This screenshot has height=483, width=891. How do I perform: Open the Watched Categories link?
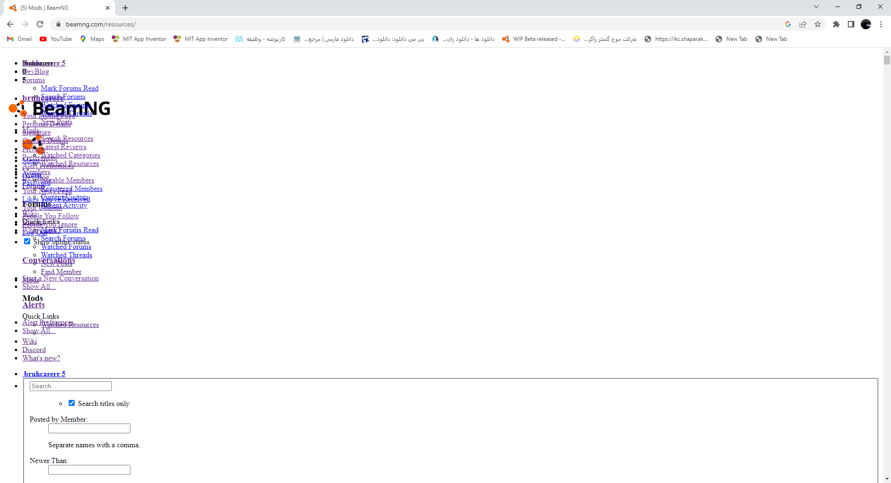pos(71,155)
